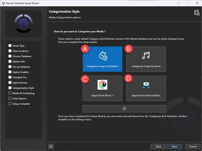Toggle the Schedule Pro step checkbox
The height and width of the screenshot is (151, 202).
coord(10,77)
